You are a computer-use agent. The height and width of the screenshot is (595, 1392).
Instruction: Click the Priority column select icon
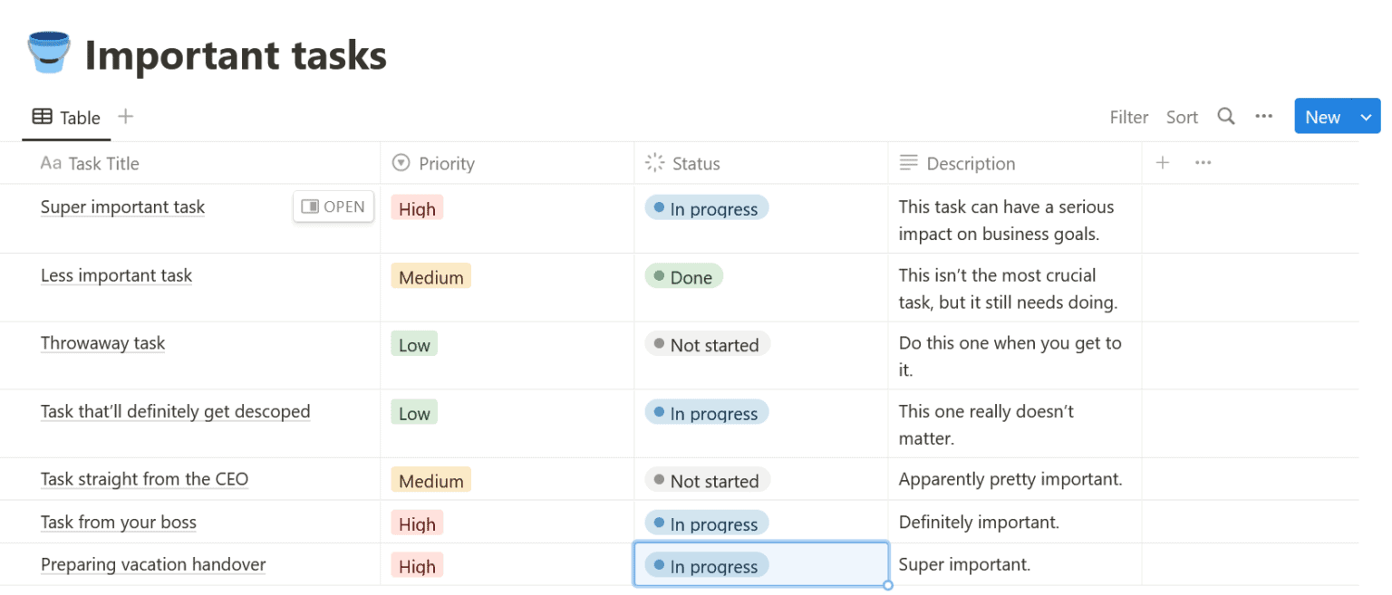(x=400, y=163)
